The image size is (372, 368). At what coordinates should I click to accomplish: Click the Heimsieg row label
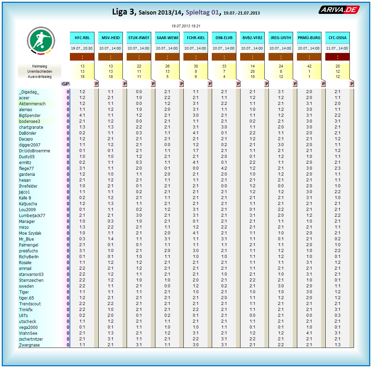pyautogui.click(x=39, y=66)
